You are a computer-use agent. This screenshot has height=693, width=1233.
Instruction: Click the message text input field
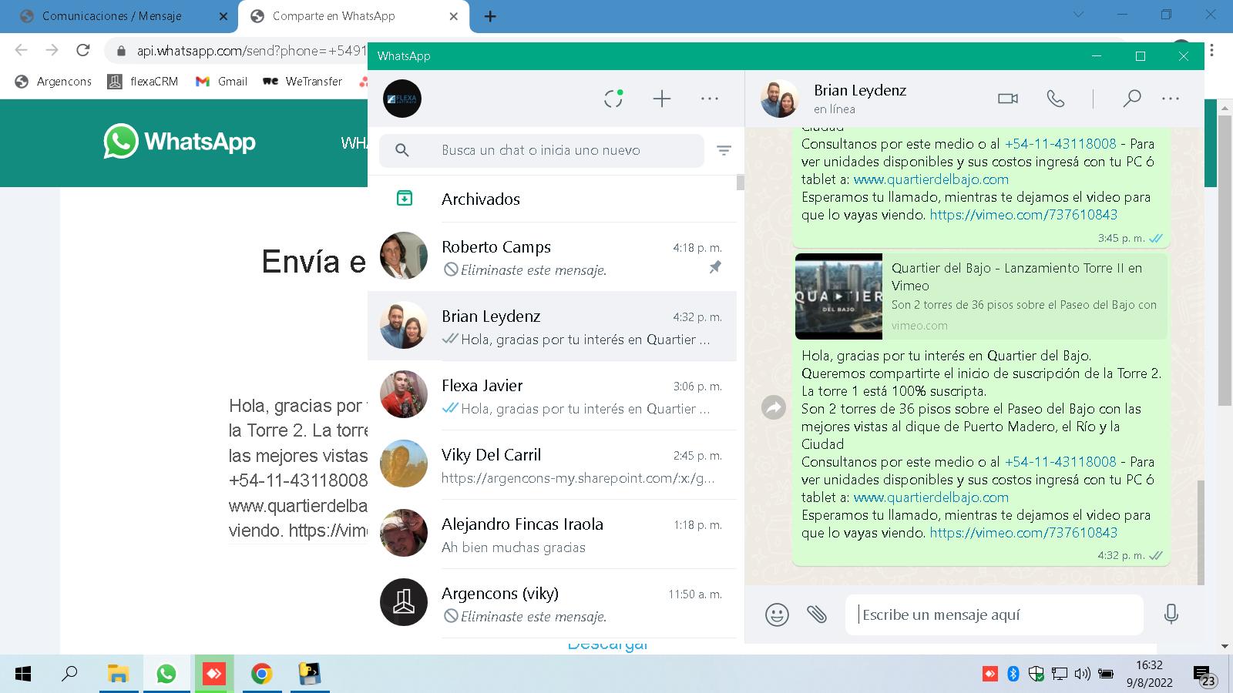pyautogui.click(x=994, y=614)
